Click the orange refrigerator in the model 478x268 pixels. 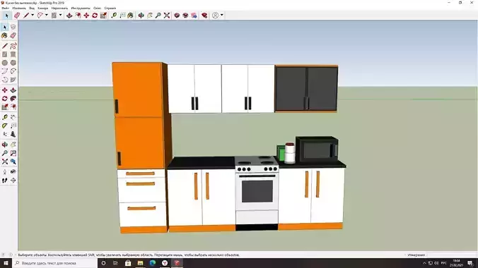(x=139, y=116)
